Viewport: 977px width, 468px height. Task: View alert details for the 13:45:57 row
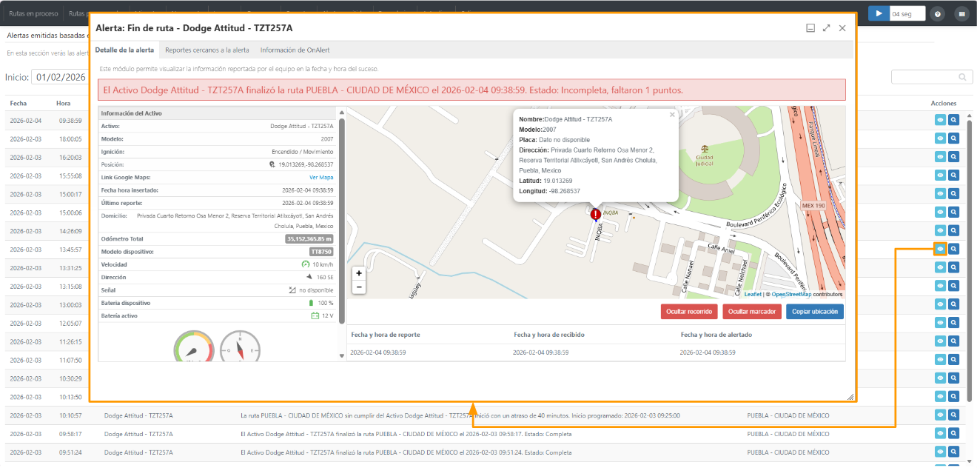tap(940, 249)
